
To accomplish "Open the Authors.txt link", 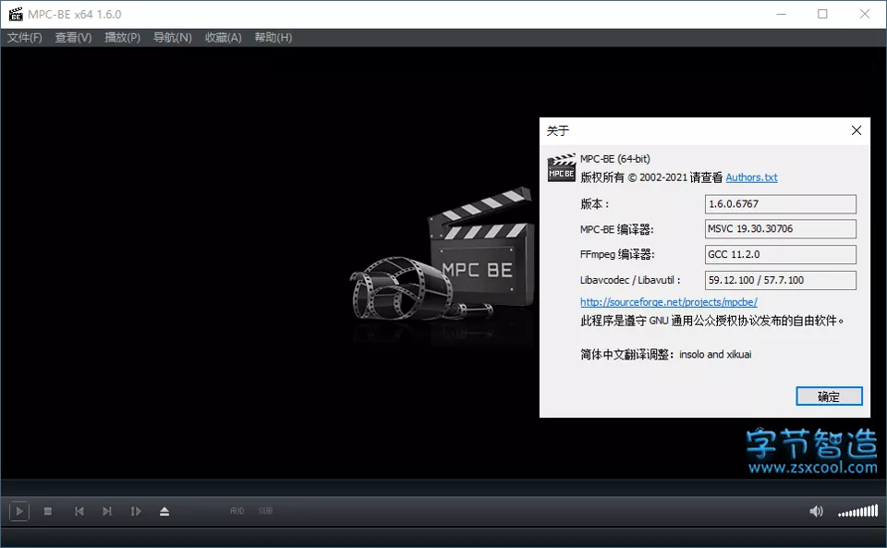I will click(x=751, y=177).
